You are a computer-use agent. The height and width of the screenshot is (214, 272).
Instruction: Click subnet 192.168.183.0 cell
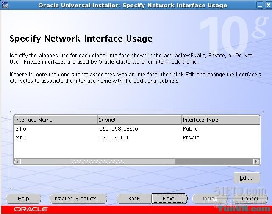pos(140,129)
